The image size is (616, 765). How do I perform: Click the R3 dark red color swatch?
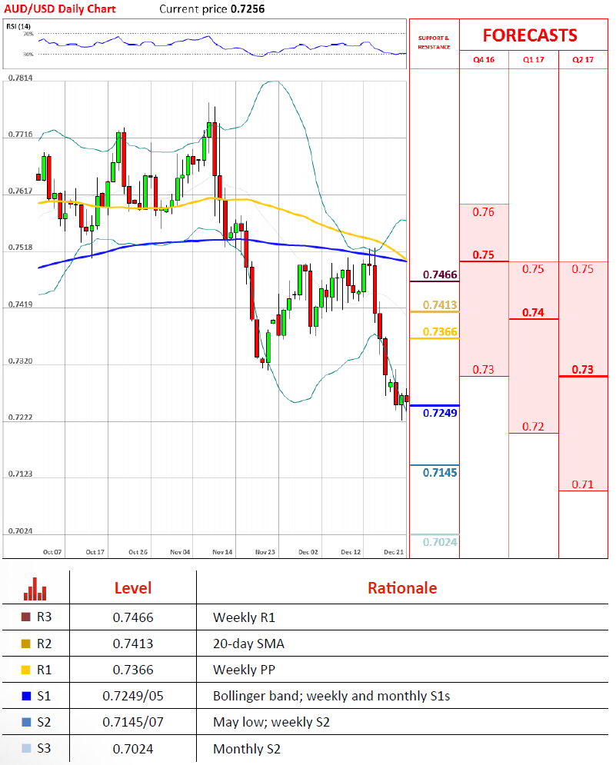click(26, 617)
